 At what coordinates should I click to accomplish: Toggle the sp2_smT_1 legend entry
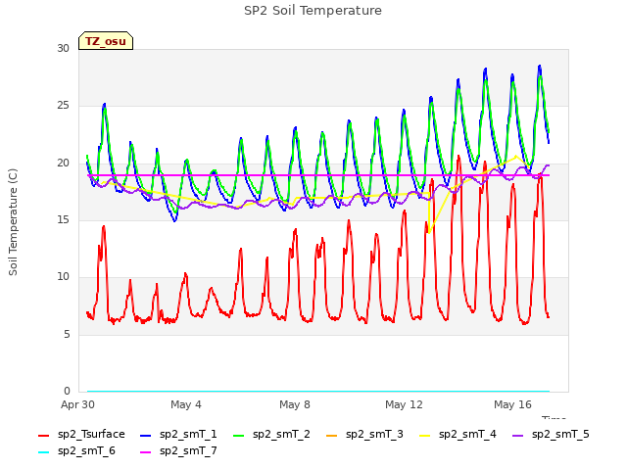178,435
